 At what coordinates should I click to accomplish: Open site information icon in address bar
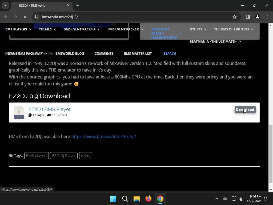click(37, 17)
